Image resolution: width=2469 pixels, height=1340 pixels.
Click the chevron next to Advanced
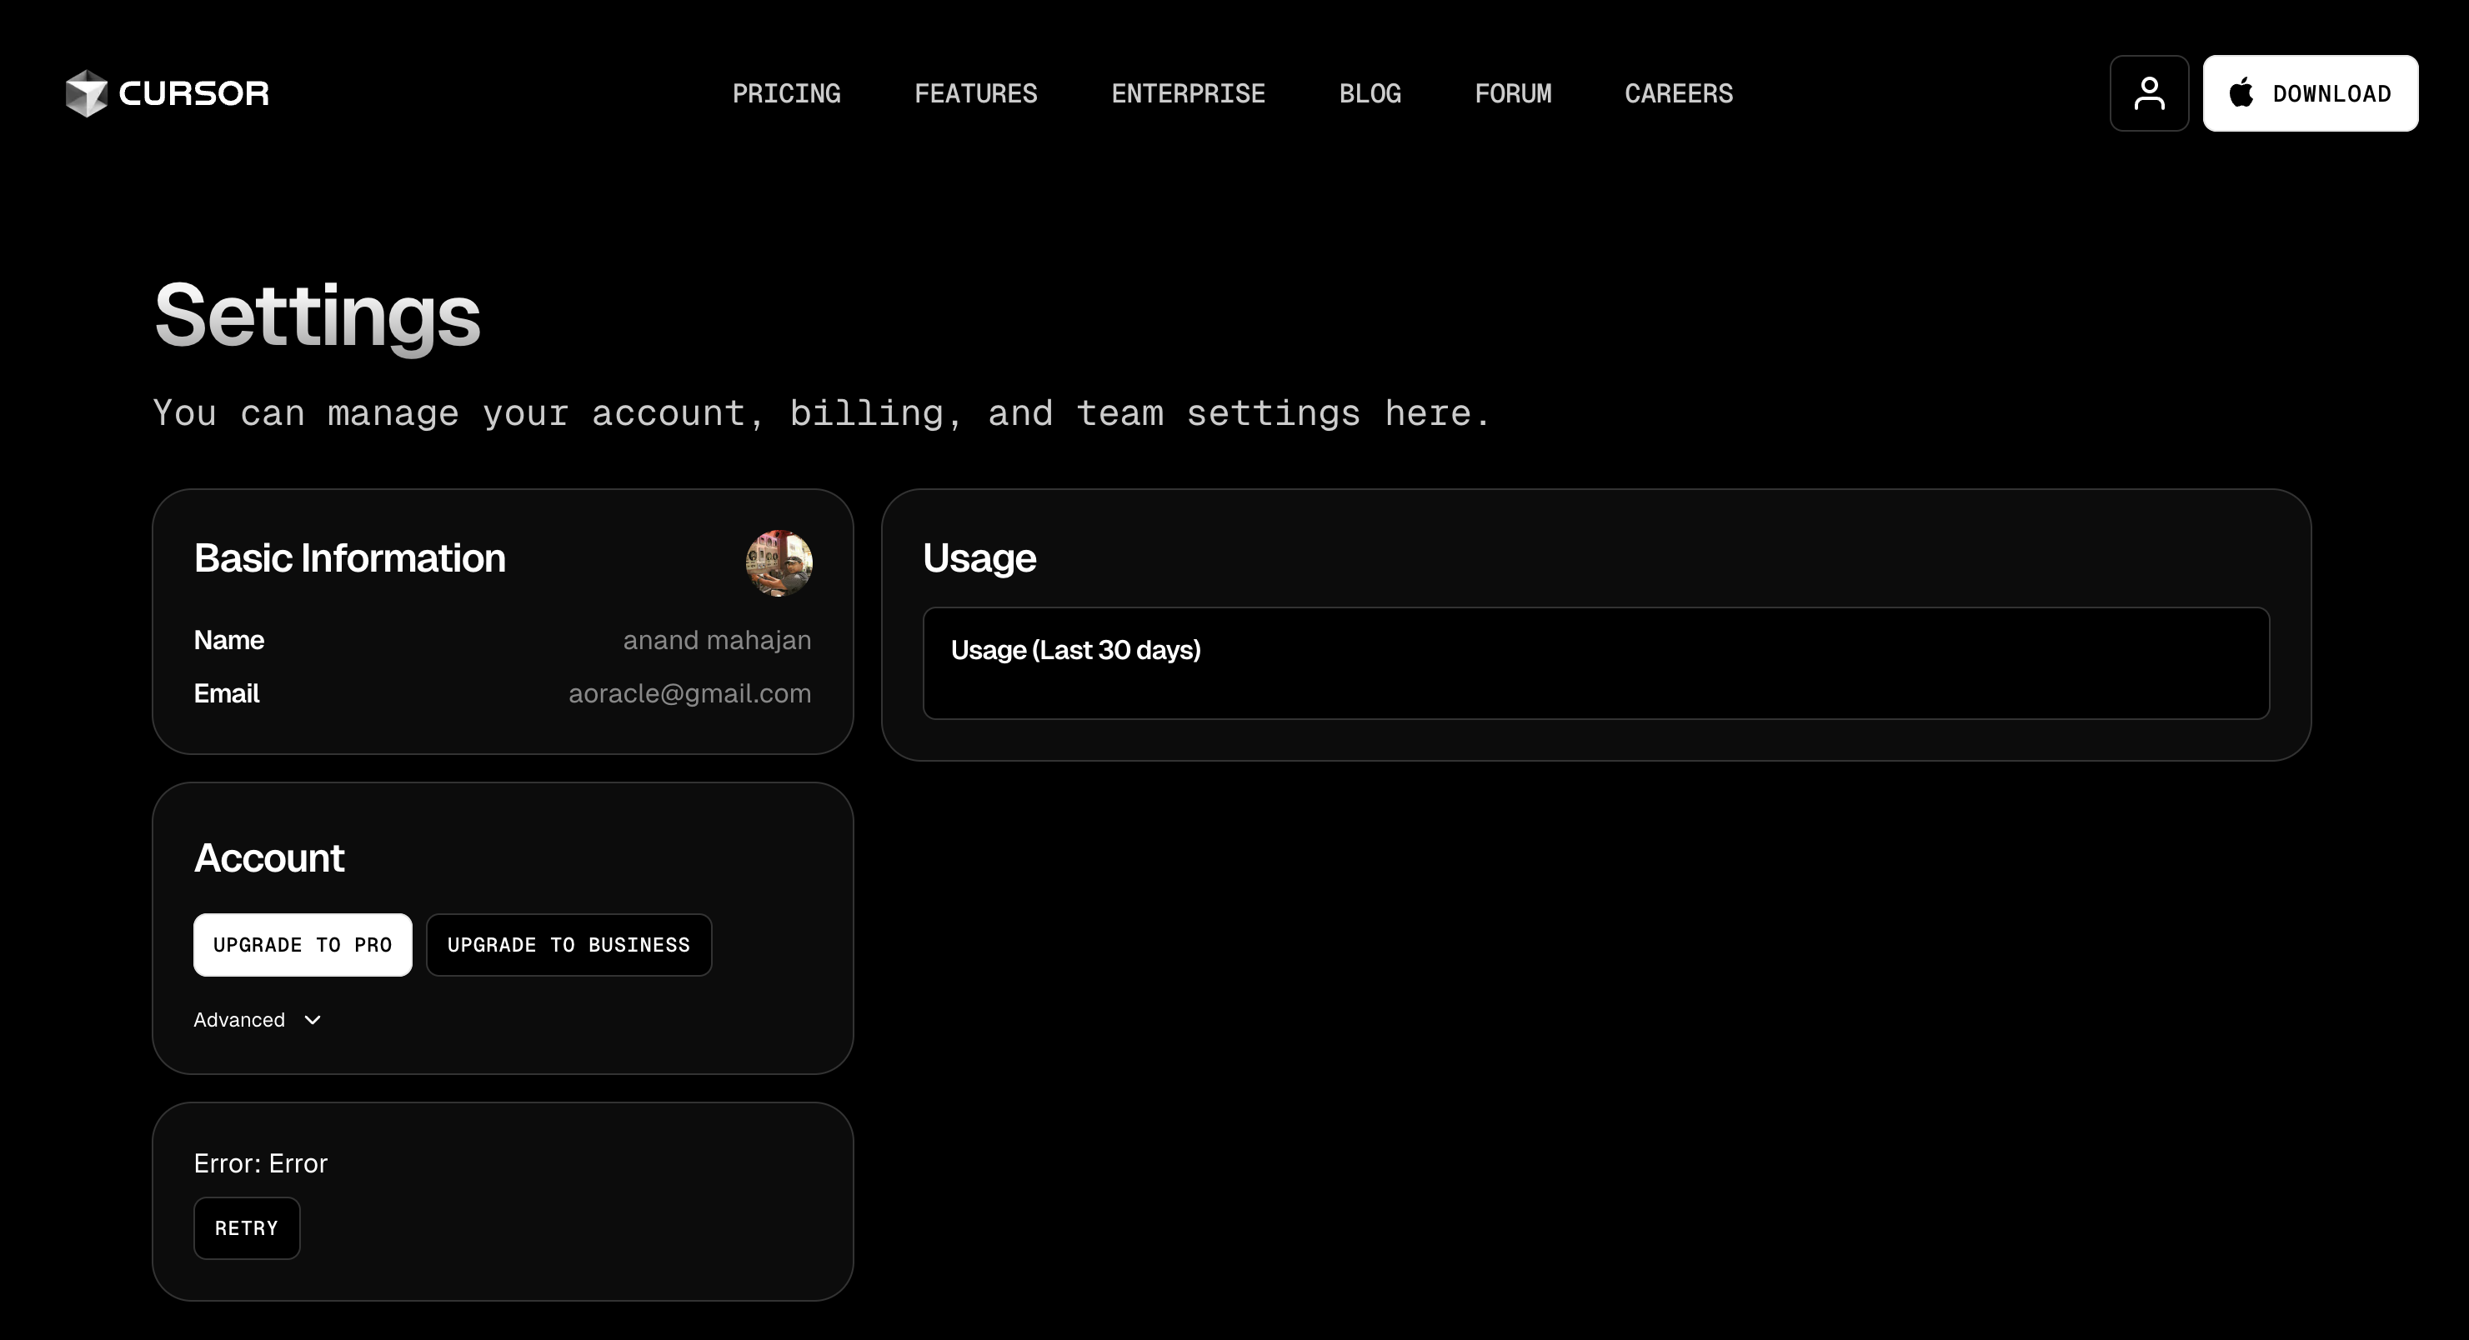(313, 1020)
